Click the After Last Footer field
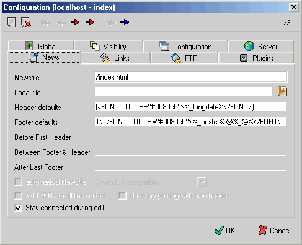302x245 pixels. click(190, 167)
